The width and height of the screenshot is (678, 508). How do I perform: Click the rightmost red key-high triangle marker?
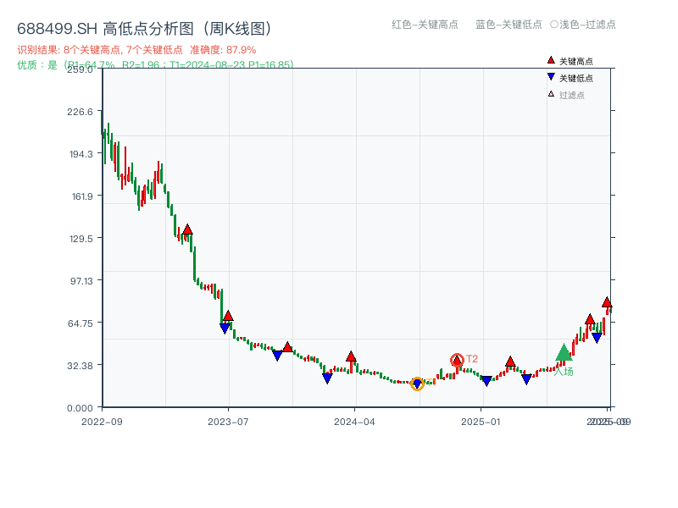[x=607, y=301]
